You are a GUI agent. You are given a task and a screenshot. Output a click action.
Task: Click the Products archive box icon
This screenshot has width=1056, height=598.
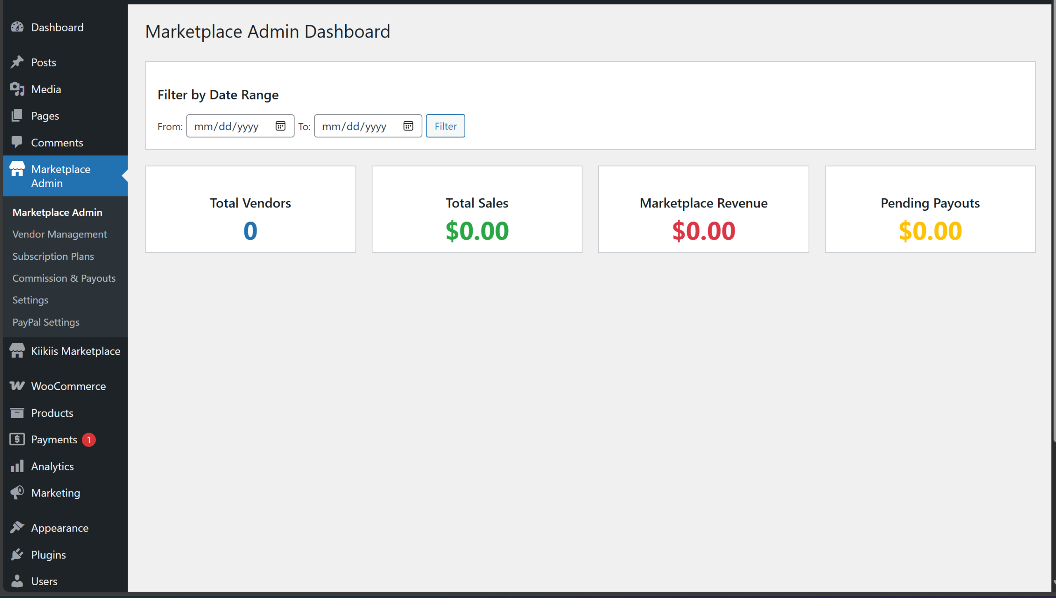coord(17,413)
